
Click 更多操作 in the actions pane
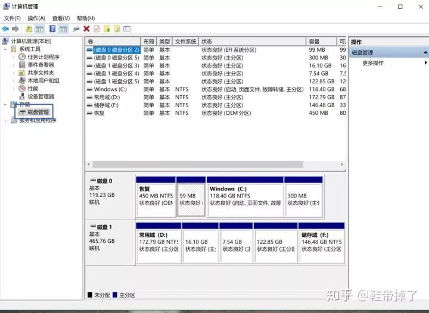point(373,63)
